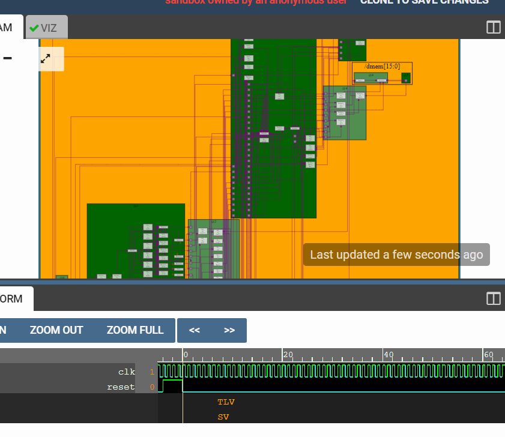Click time marker 60 on waveform ruler

(489, 355)
